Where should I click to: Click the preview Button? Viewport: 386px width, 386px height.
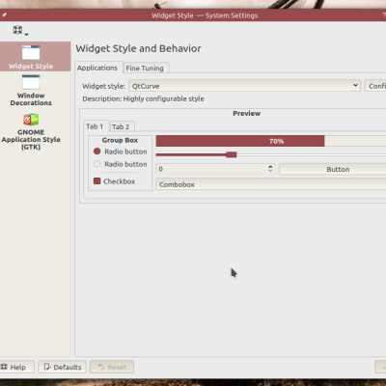click(x=333, y=169)
